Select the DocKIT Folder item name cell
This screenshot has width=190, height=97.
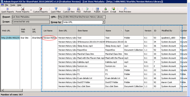click(x=91, y=82)
